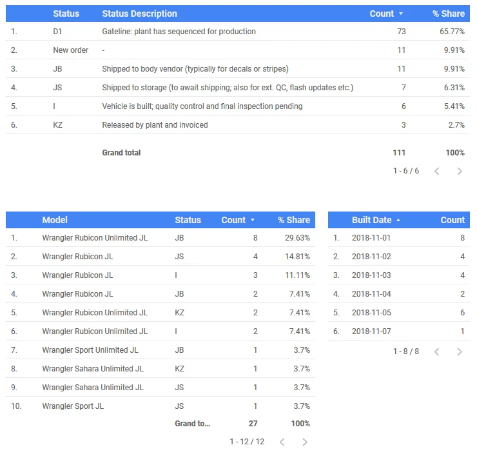Click previous page arrow under model table

(282, 442)
